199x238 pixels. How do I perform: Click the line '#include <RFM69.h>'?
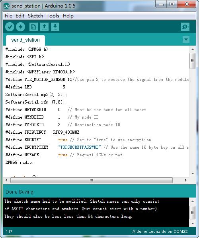pyautogui.click(x=27, y=49)
